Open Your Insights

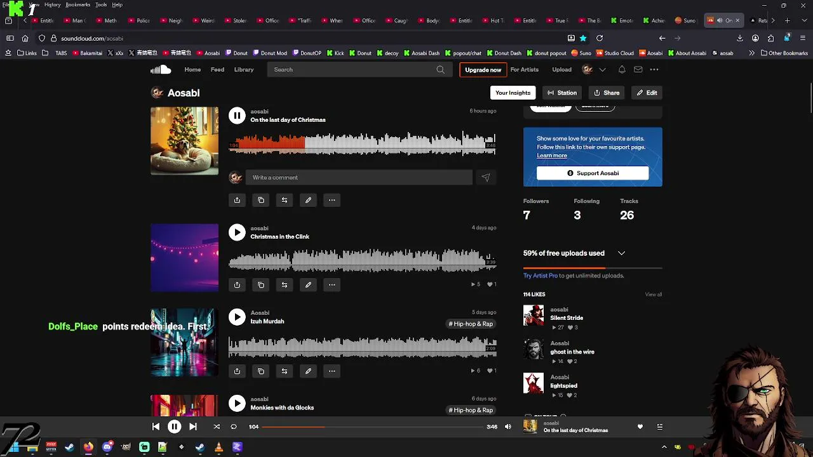513,93
